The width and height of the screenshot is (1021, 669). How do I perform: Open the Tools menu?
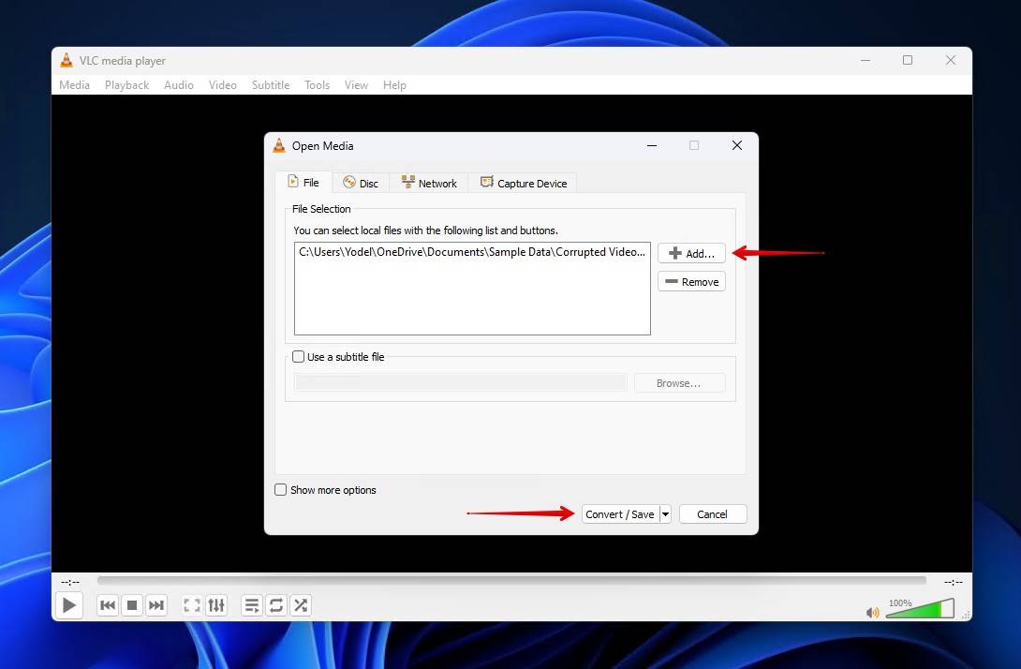coord(318,84)
